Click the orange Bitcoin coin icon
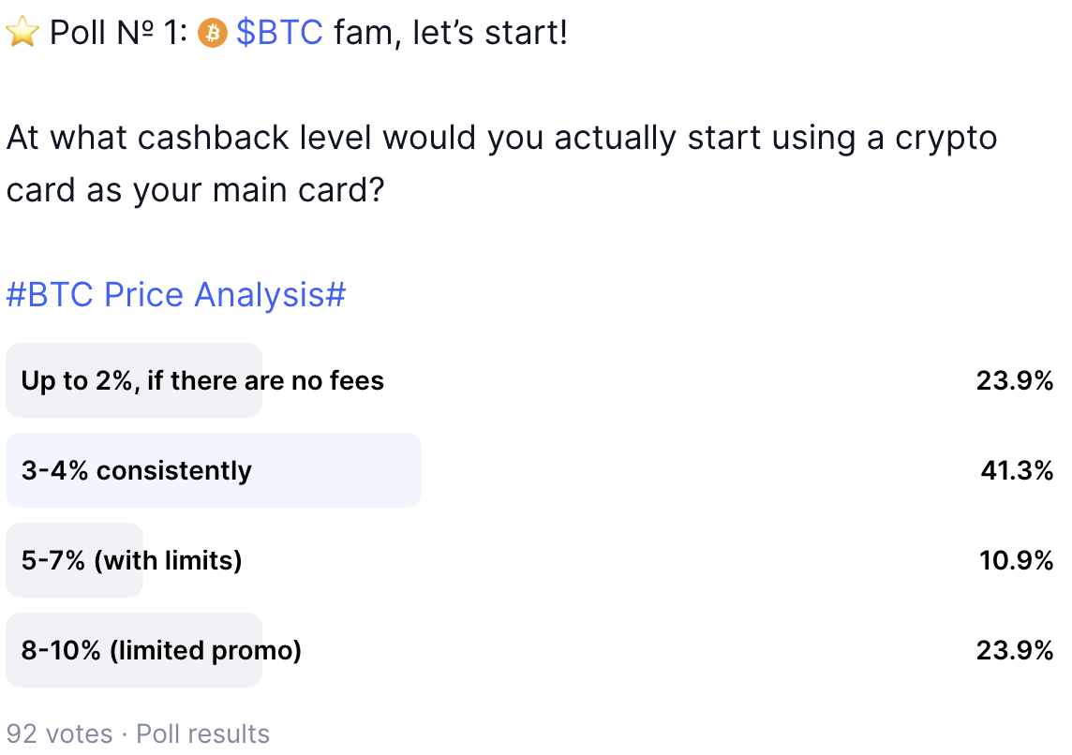 click(214, 34)
